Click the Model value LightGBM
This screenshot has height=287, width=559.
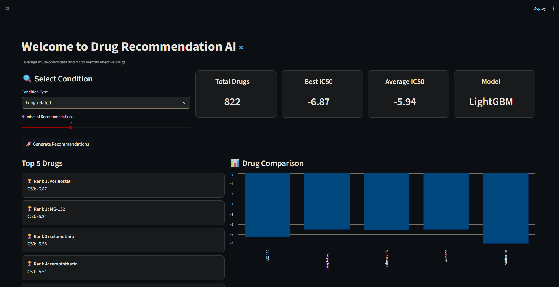pos(491,102)
